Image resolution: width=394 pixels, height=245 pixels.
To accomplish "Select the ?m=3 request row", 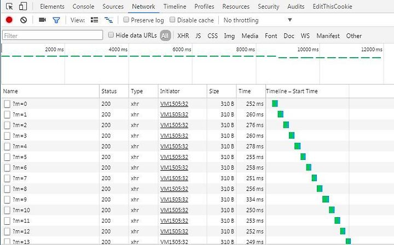I will click(197, 136).
